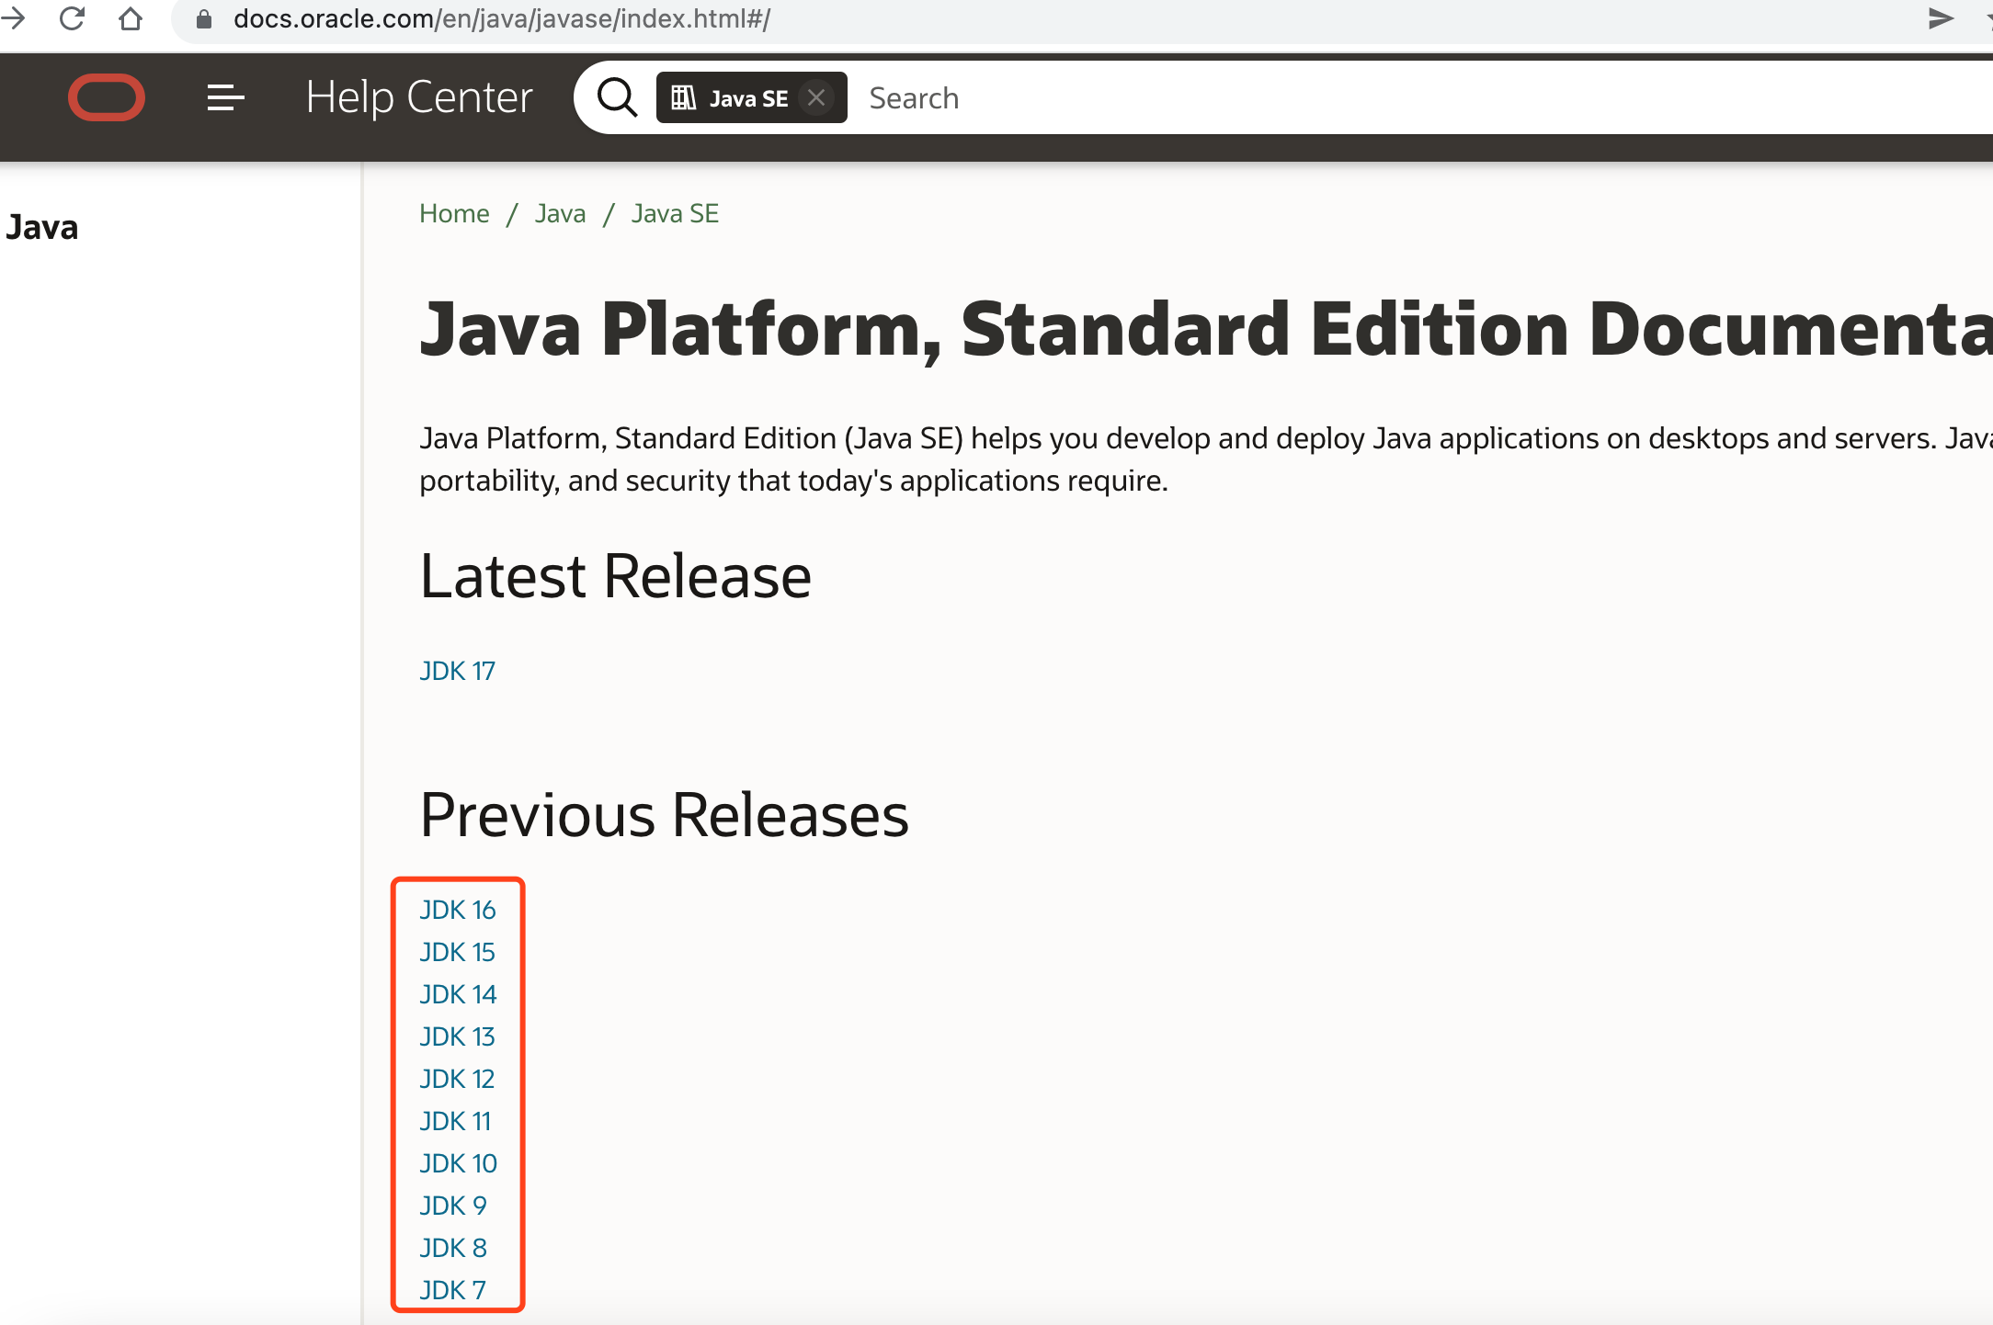The width and height of the screenshot is (1993, 1325).
Task: Click the magnifying glass search icon
Action: point(617,97)
